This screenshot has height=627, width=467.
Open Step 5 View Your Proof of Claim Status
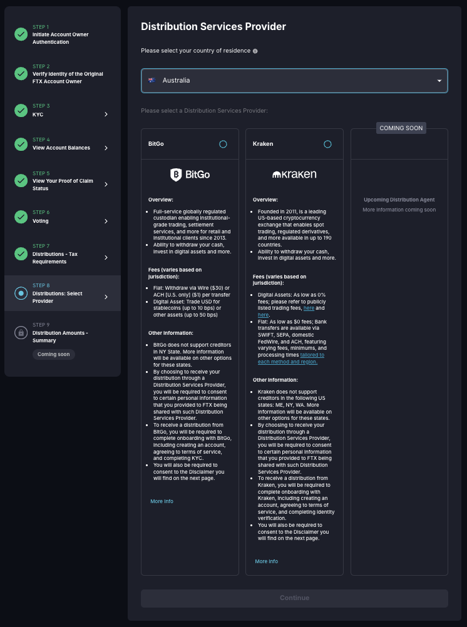click(63, 181)
